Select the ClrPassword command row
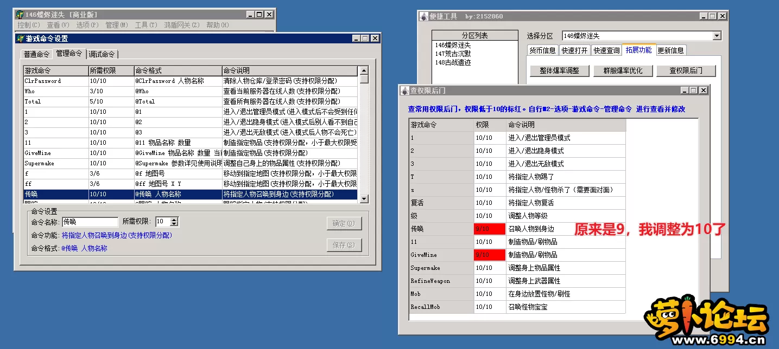Screen dimensions: 779x349 coord(191,81)
